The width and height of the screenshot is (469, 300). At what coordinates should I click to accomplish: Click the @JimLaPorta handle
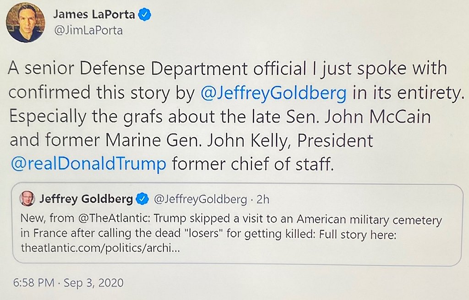[x=88, y=31]
